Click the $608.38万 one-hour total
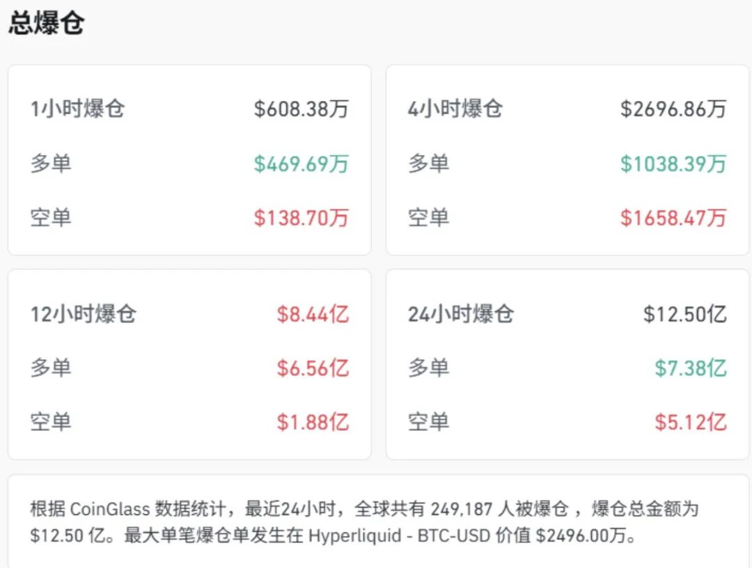The height and width of the screenshot is (568, 752). click(x=301, y=109)
